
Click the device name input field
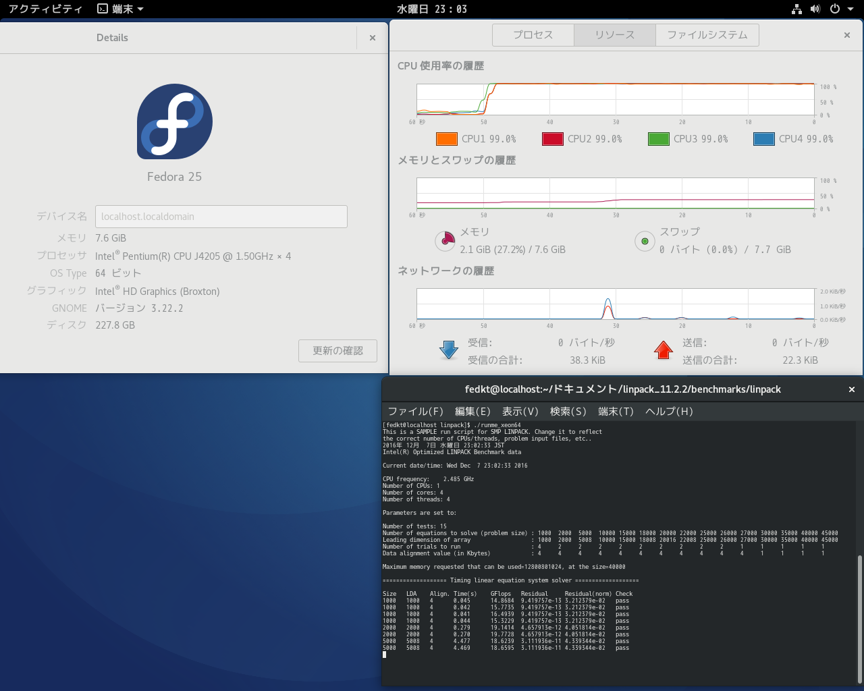tap(221, 217)
